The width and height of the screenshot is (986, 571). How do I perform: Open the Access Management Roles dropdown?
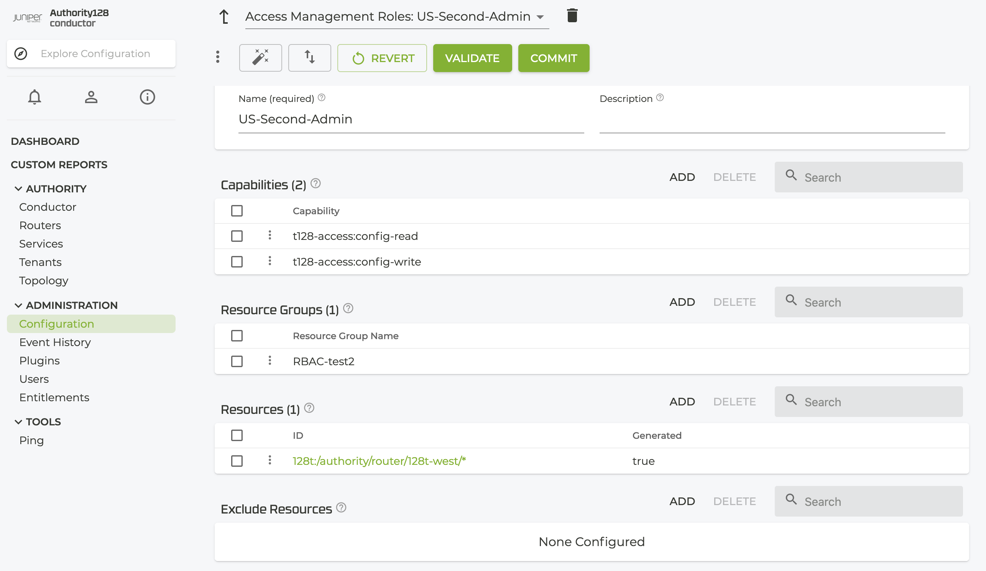(540, 17)
